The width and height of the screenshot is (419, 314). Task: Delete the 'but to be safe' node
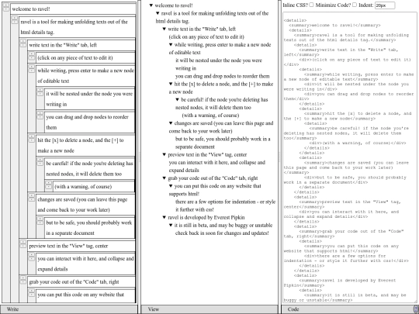(x=40, y=219)
